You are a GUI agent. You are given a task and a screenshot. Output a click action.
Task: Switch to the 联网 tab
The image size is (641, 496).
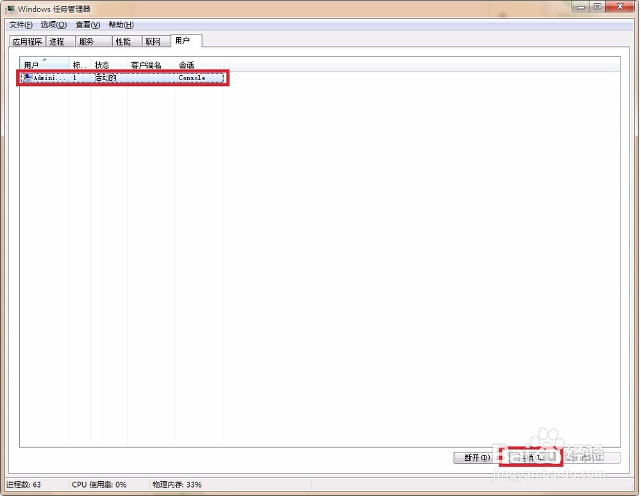[x=155, y=40]
